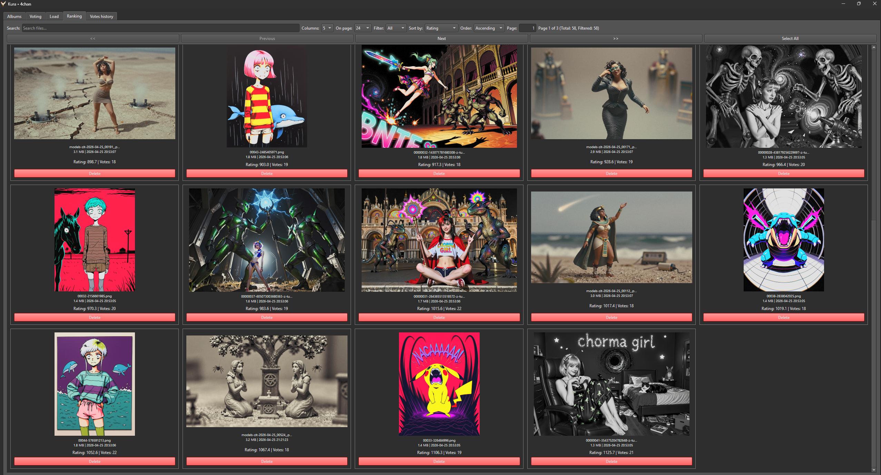The height and width of the screenshot is (475, 881).
Task: Click the Select All button
Action: 790,39
